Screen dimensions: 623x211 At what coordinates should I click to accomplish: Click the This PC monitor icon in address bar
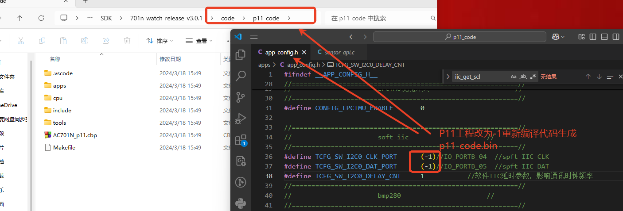[64, 18]
